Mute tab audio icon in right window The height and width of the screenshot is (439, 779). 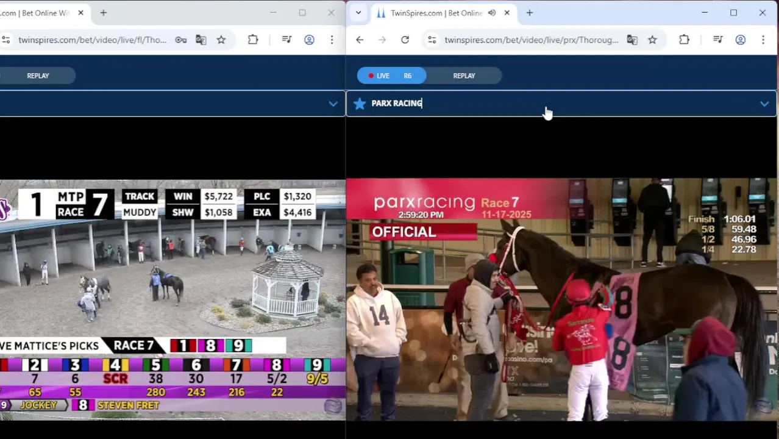pos(492,13)
